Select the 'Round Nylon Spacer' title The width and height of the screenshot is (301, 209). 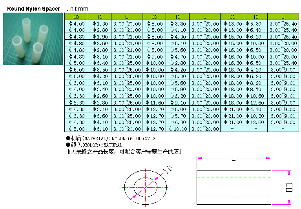coord(33,8)
